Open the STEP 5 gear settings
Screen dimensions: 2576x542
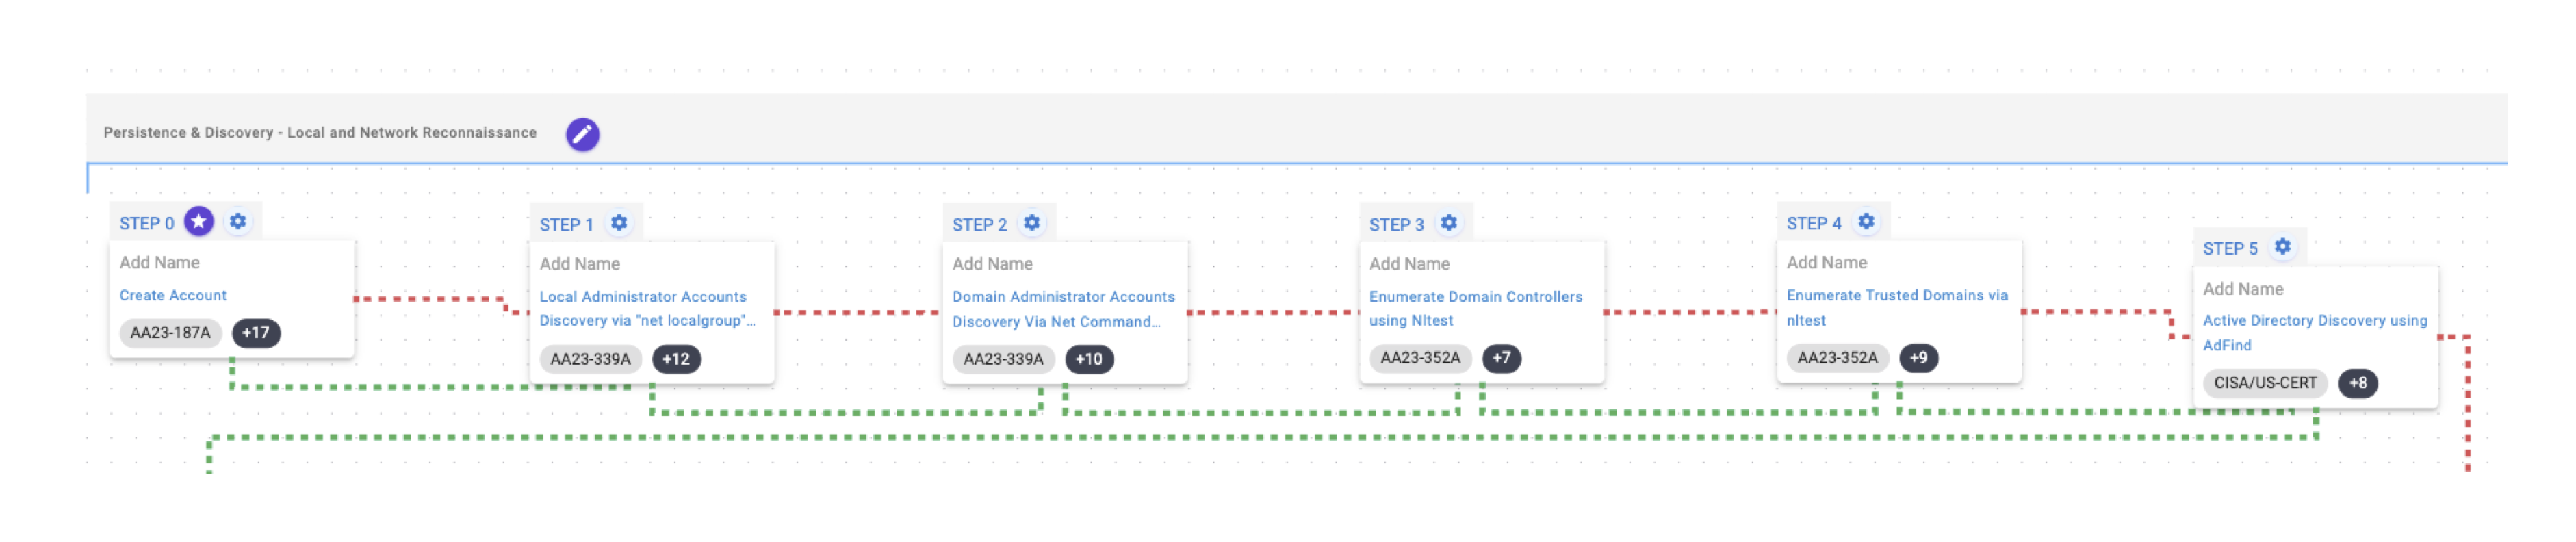pyautogui.click(x=2282, y=247)
